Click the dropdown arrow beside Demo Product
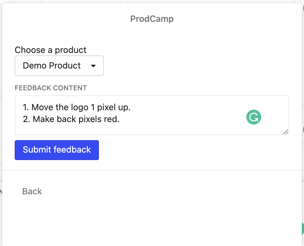The image size is (304, 246). [x=93, y=66]
